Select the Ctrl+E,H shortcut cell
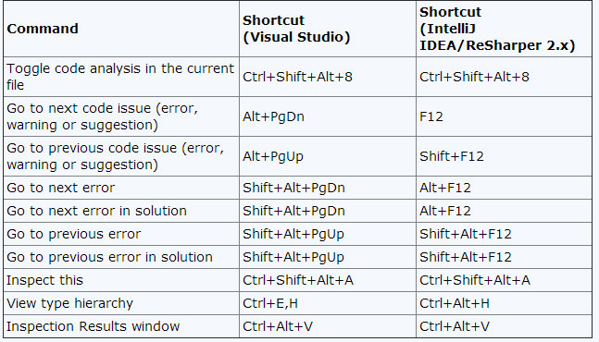The width and height of the screenshot is (599, 342). (328, 303)
